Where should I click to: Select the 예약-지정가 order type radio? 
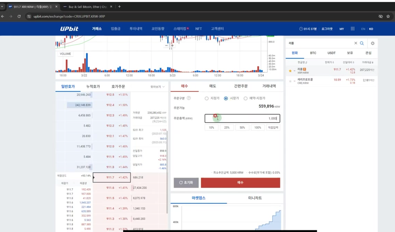click(x=246, y=98)
